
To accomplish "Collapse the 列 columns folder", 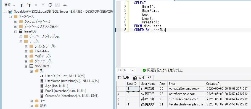I will point(31,71).
